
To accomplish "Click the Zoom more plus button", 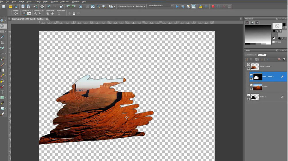I will (x=52, y=14).
